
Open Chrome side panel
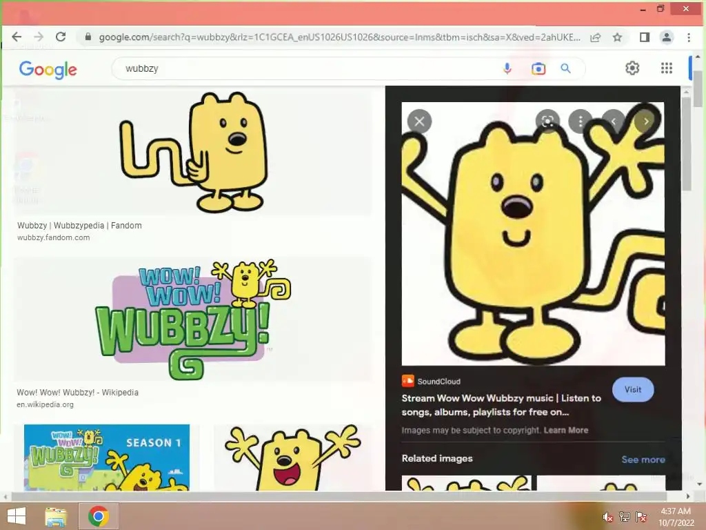point(645,37)
